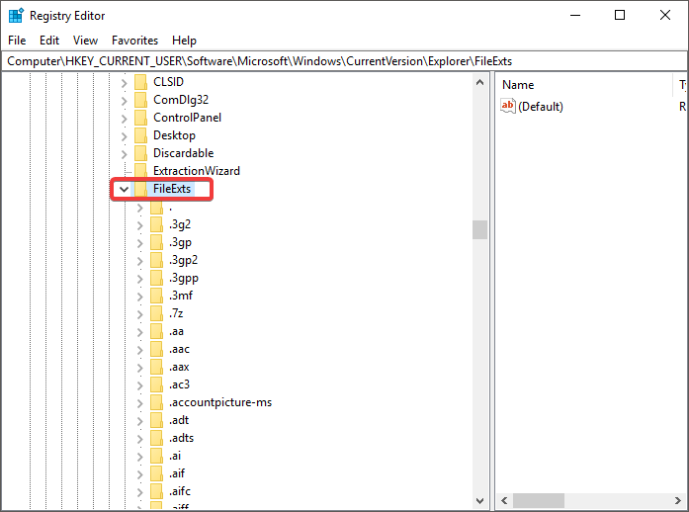Expand the .accountpicture-ms subkey
689x512 pixels.
[139, 403]
